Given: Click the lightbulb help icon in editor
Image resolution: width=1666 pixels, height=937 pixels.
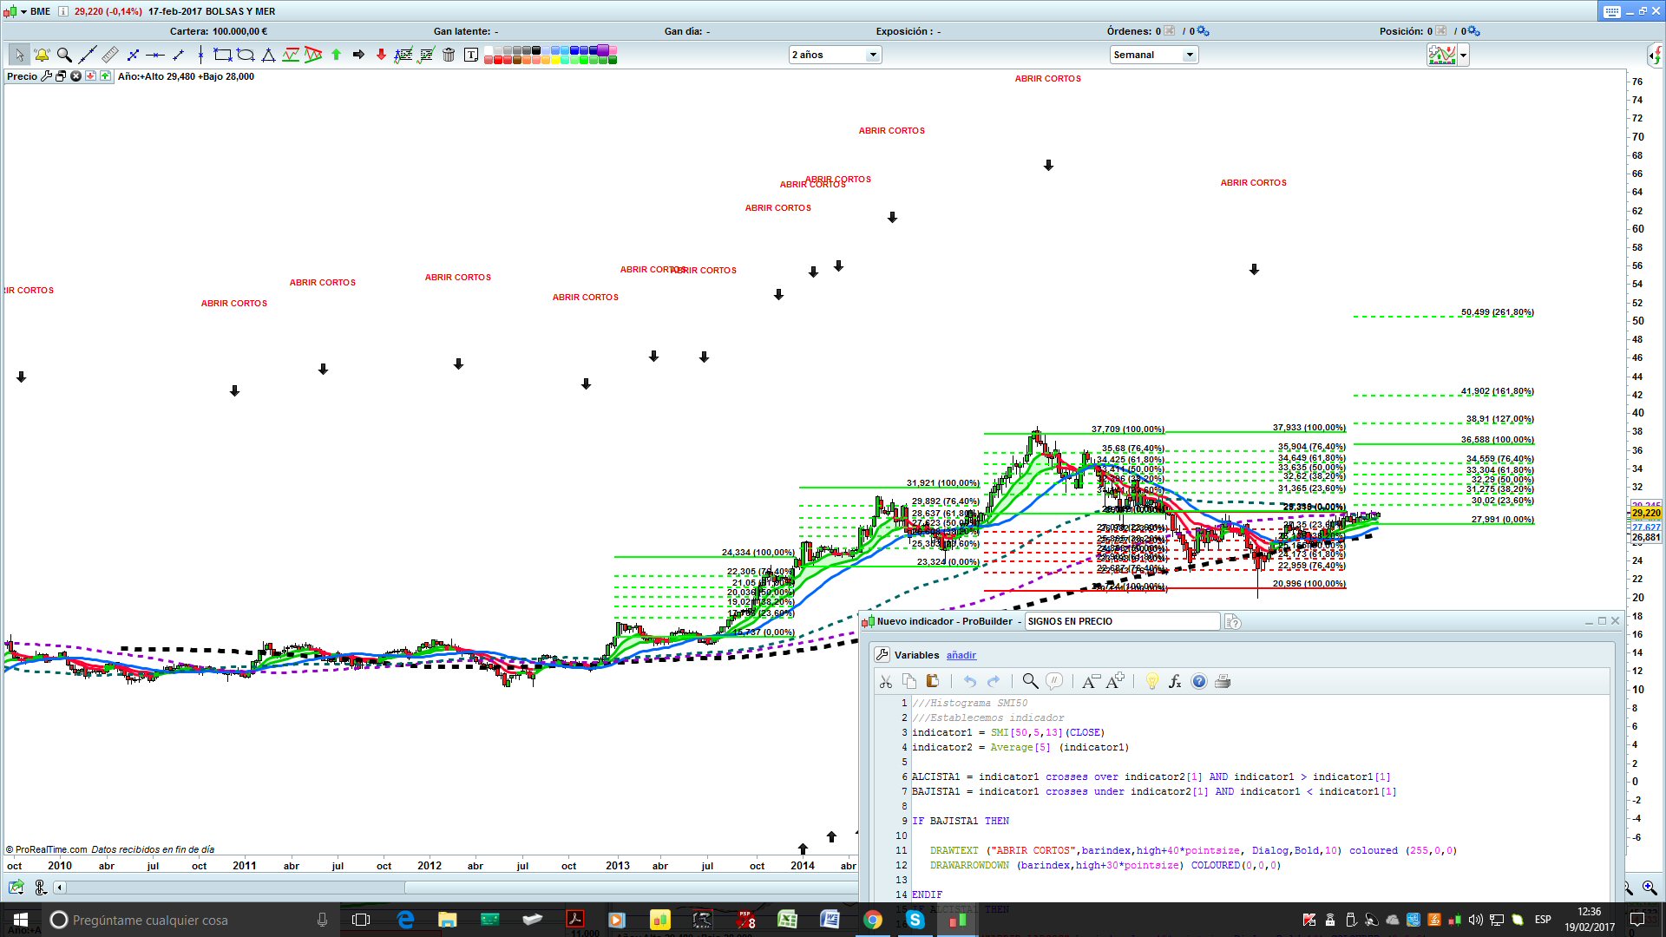Looking at the screenshot, I should click(x=1151, y=682).
